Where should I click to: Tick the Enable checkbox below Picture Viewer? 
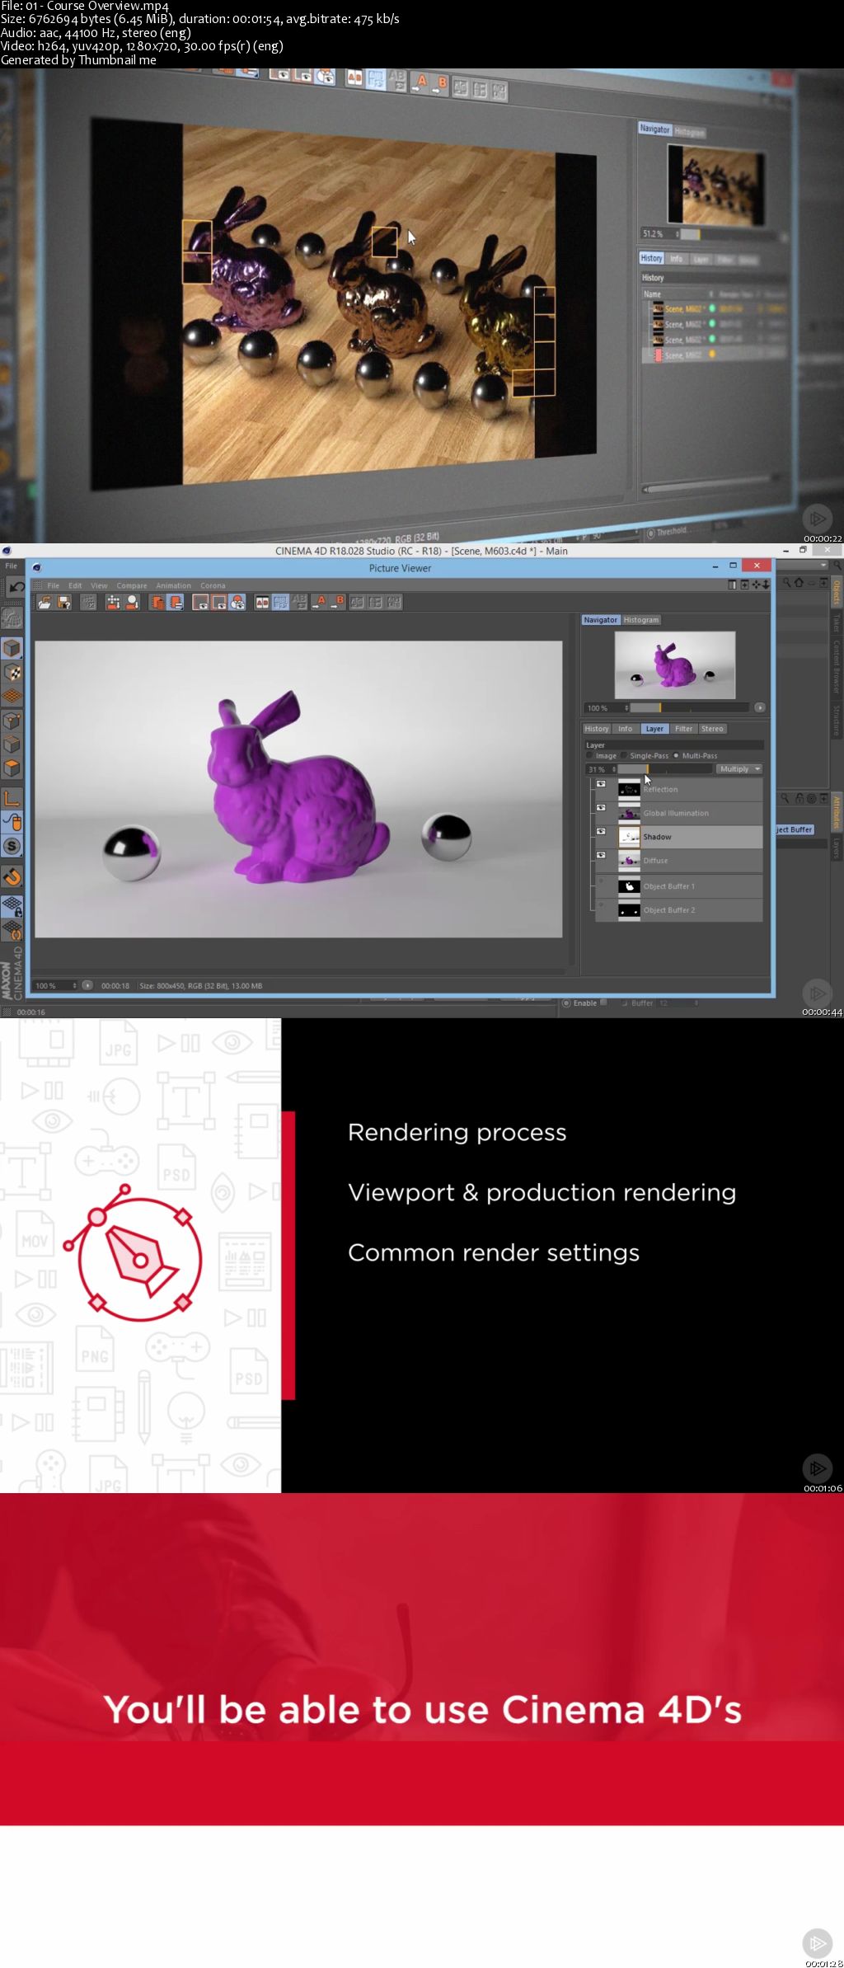coord(604,1003)
